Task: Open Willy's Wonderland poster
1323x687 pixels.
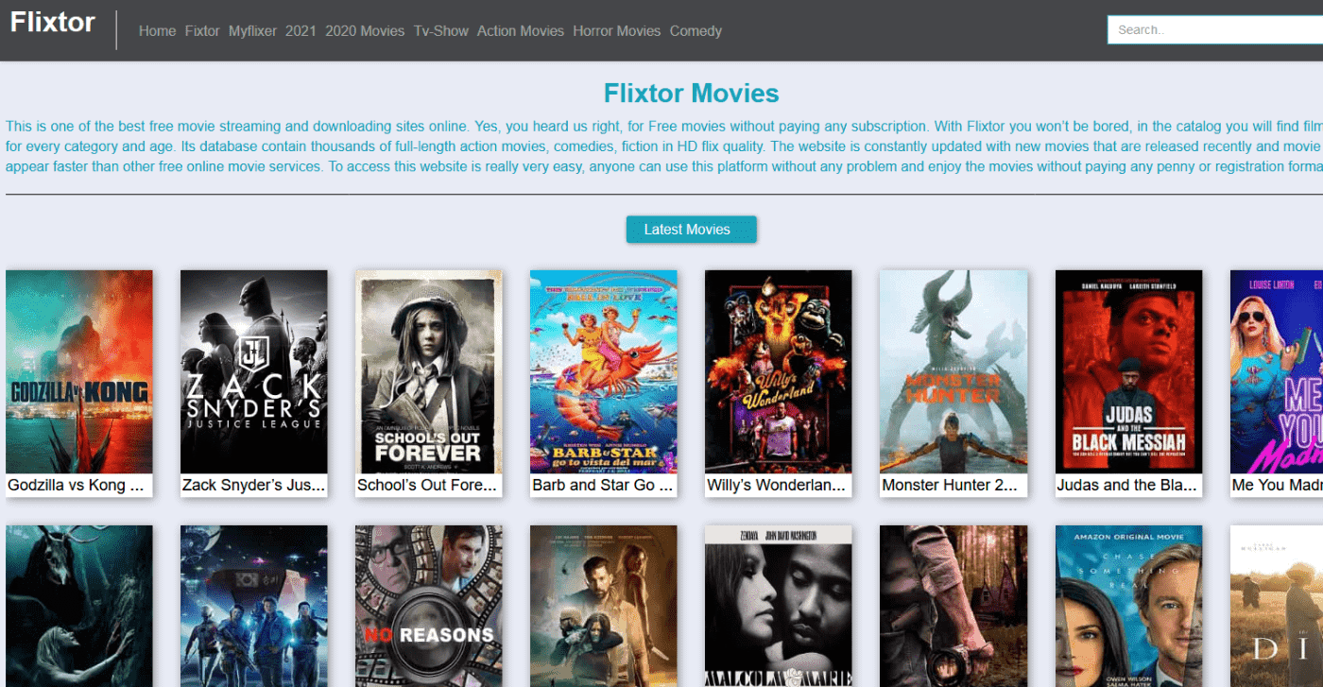Action: click(779, 371)
